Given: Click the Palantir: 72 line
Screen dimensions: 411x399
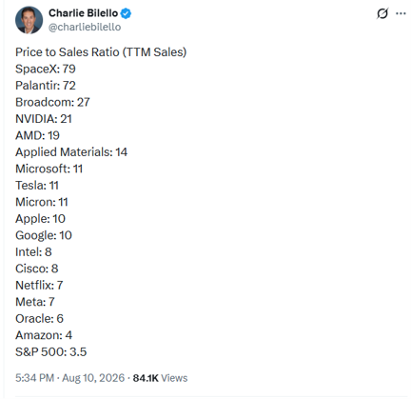Looking at the screenshot, I should click(46, 86).
